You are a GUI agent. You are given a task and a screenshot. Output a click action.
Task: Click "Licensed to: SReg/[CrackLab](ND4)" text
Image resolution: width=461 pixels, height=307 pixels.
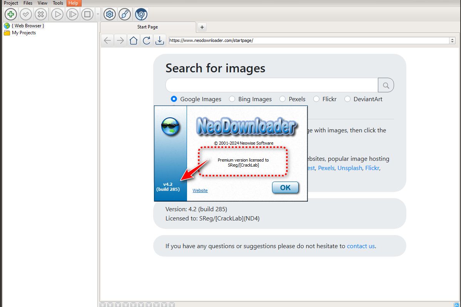pos(212,219)
